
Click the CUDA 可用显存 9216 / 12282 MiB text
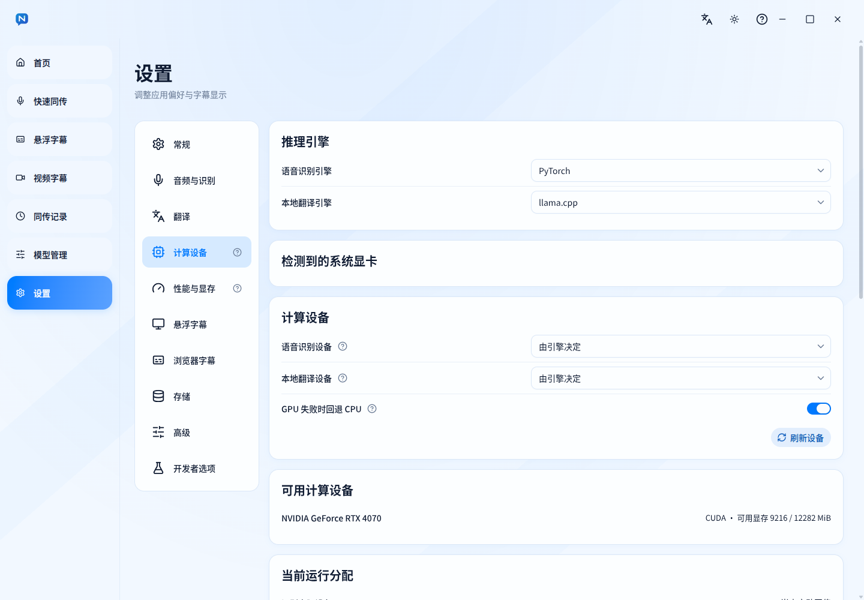click(768, 518)
